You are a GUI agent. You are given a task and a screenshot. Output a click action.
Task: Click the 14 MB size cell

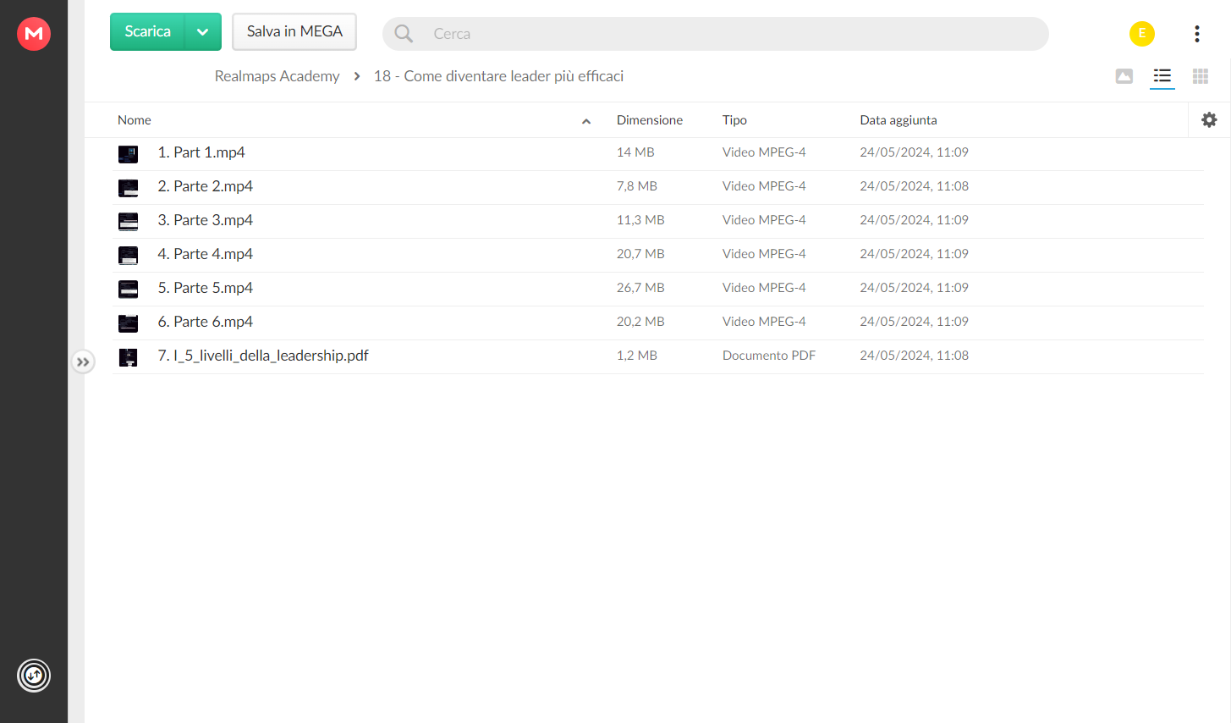tap(635, 152)
